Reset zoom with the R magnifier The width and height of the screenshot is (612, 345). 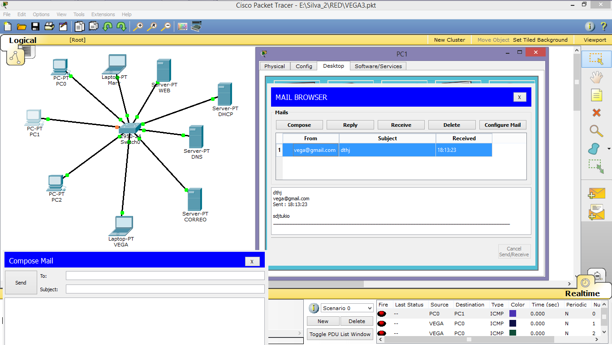152,26
